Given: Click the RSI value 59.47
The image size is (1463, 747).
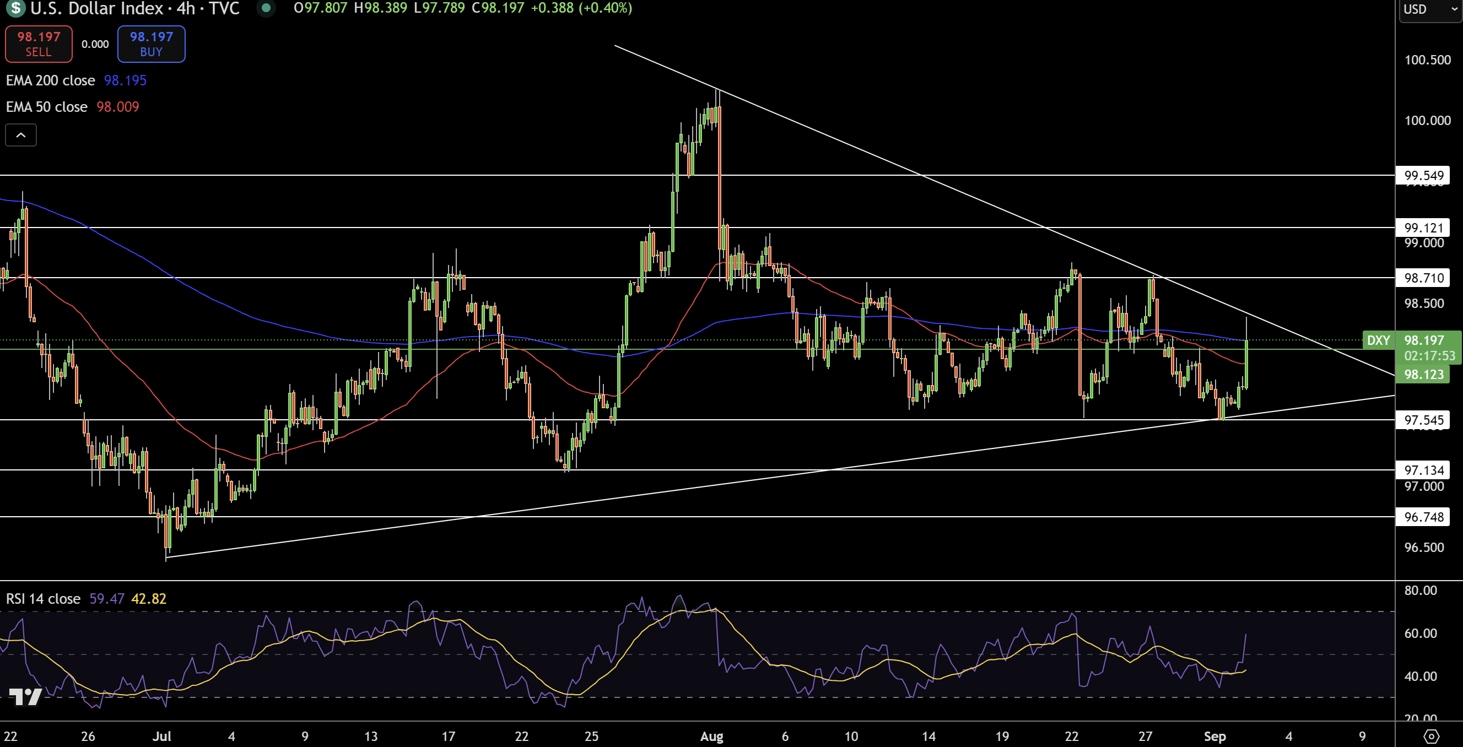Looking at the screenshot, I should click(107, 599).
